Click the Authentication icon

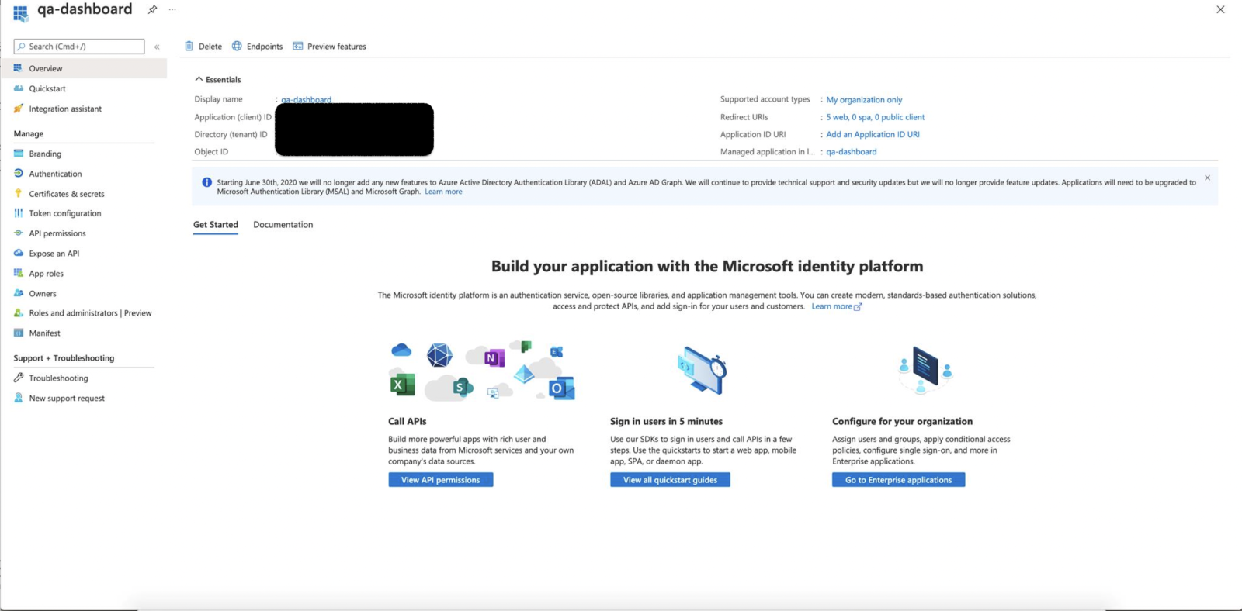click(18, 174)
